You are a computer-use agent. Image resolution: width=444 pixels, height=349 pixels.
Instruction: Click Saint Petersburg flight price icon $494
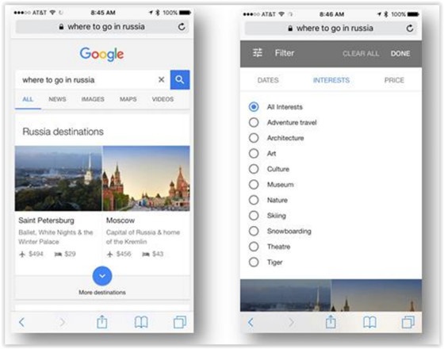click(22, 254)
